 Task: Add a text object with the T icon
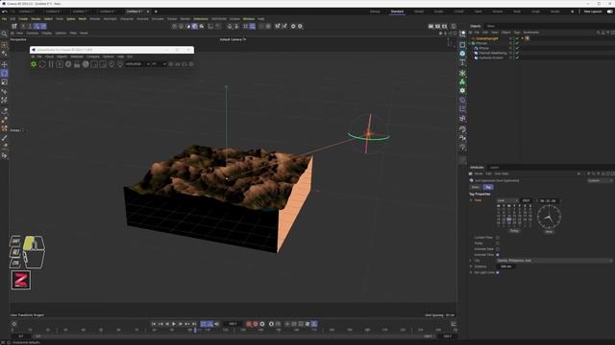(462, 62)
